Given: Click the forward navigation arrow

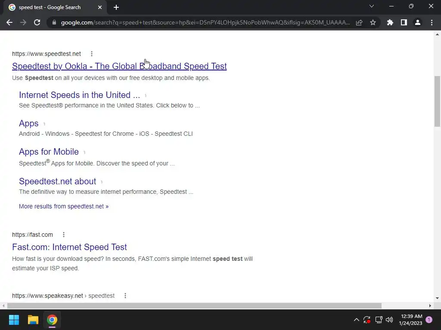Looking at the screenshot, I should click(23, 22).
